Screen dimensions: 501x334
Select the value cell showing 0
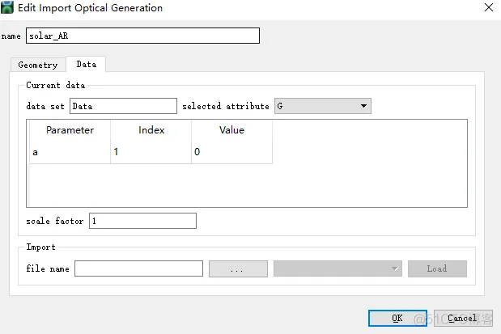232,152
